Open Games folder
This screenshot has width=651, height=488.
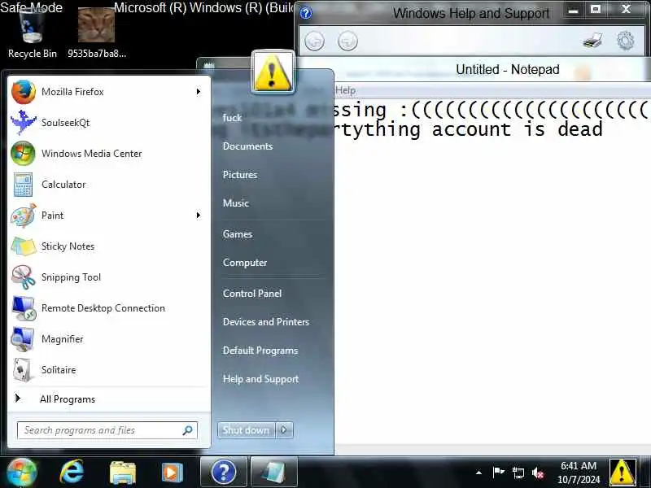point(238,234)
